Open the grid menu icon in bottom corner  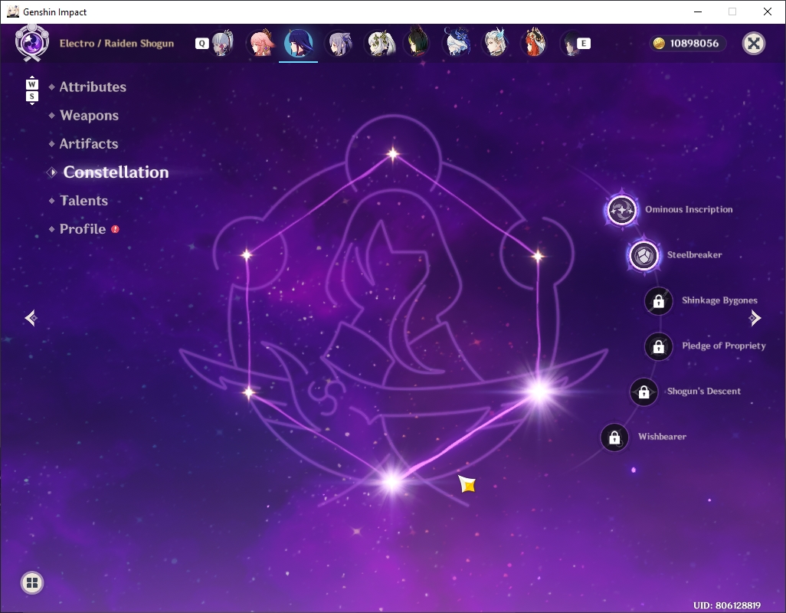pyautogui.click(x=32, y=582)
